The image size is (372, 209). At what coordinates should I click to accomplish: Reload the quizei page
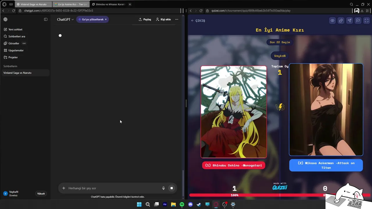point(201,11)
